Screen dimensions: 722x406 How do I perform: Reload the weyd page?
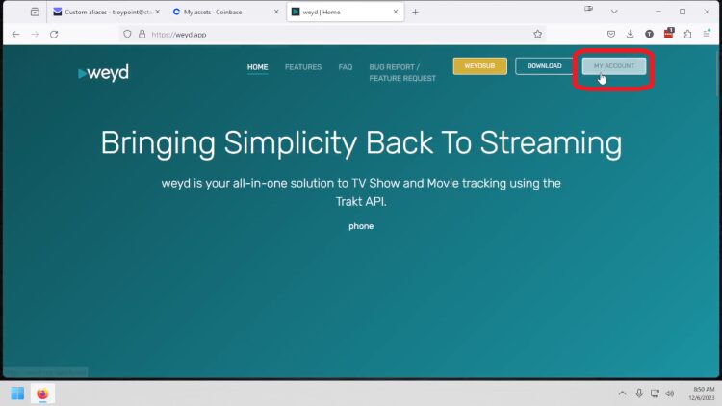[54, 34]
